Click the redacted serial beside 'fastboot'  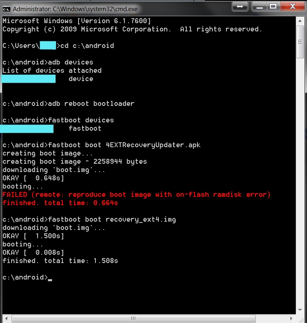[27, 129]
